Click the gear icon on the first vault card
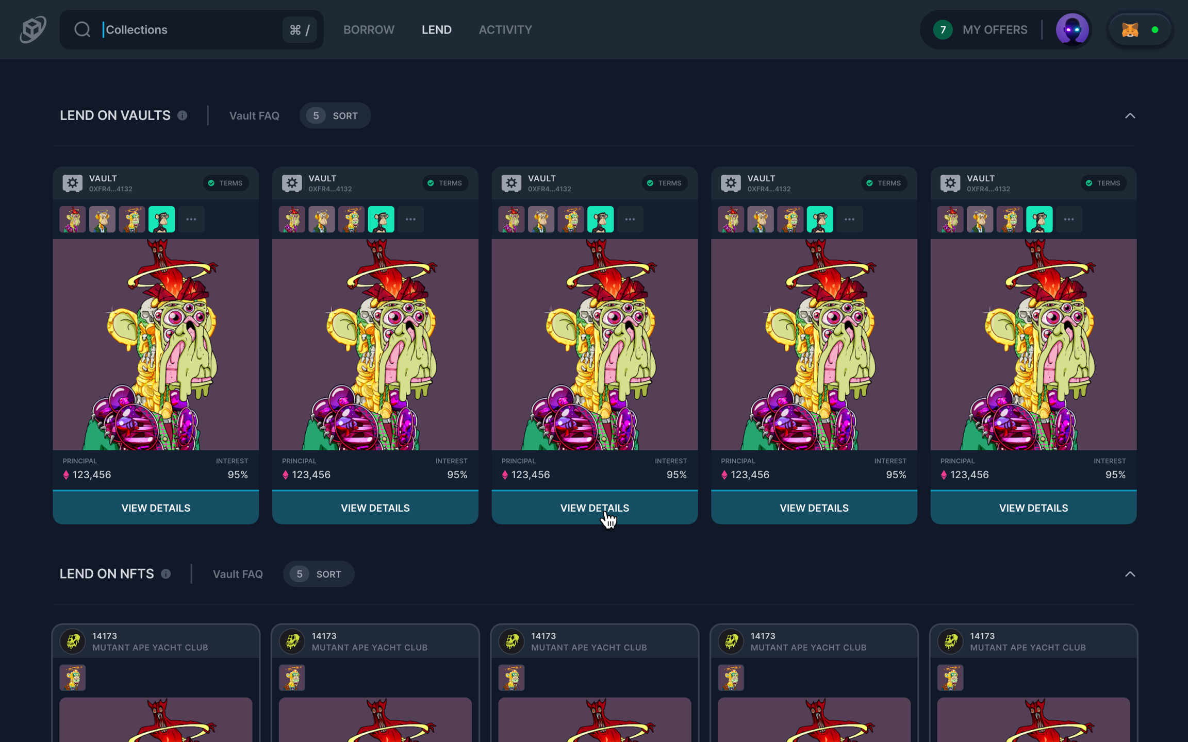 point(73,183)
